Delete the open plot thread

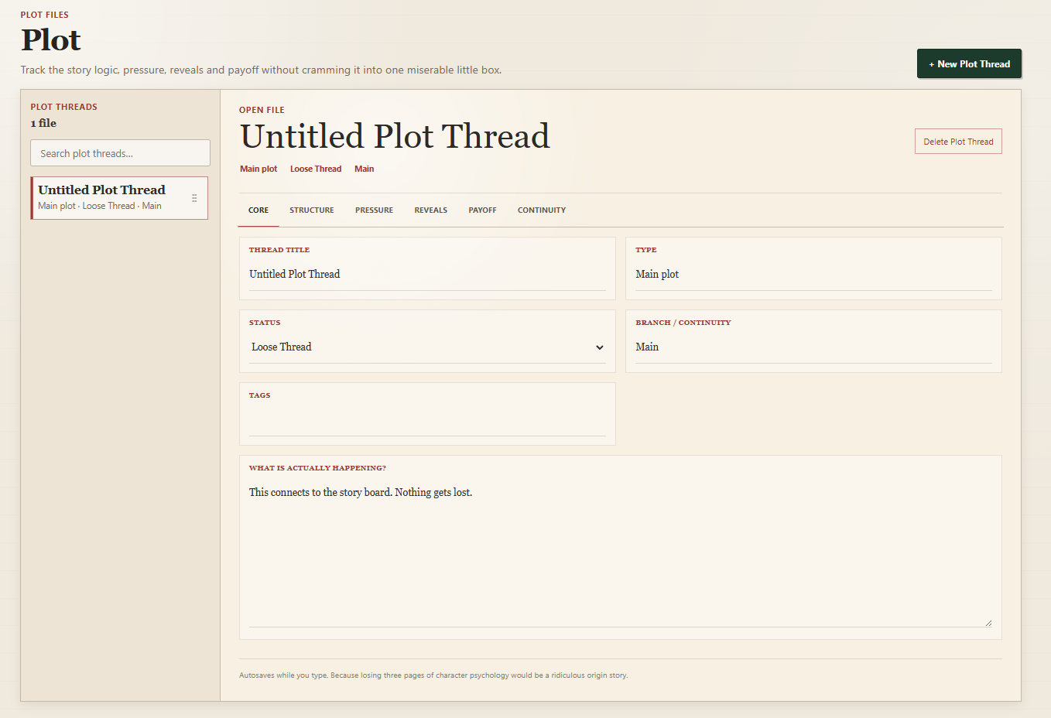[x=958, y=142]
